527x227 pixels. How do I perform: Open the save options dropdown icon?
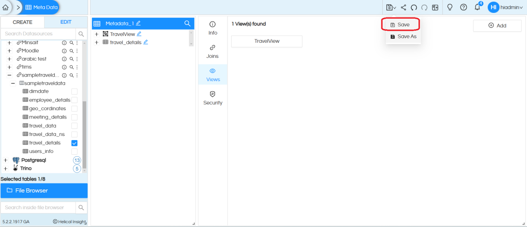coord(391,7)
